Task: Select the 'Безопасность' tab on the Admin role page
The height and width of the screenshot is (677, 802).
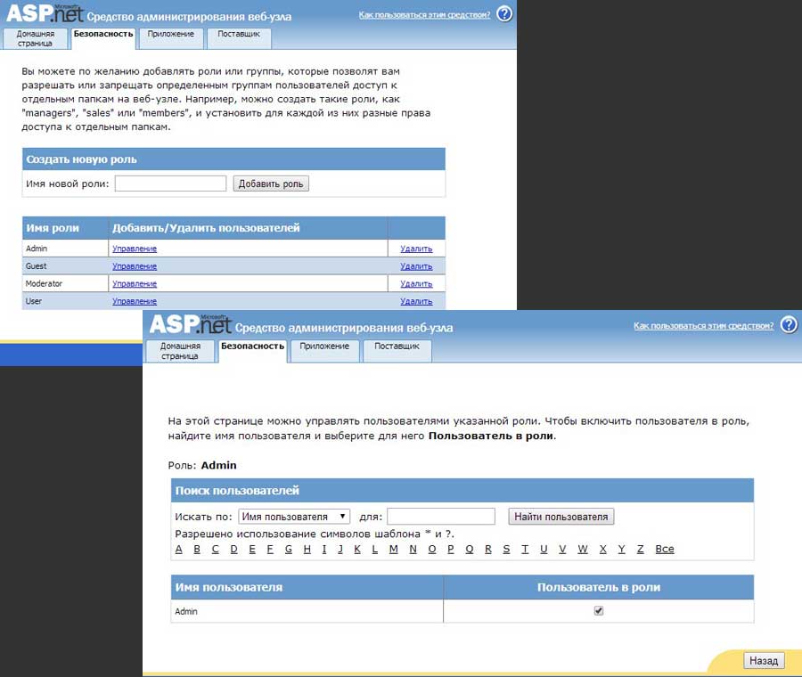Action: click(253, 351)
